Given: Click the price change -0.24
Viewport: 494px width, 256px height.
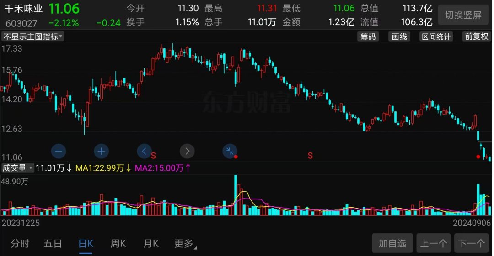Looking at the screenshot, I should pos(108,23).
